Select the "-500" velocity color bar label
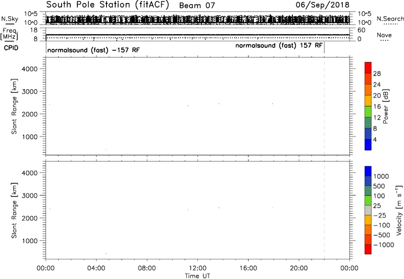This screenshot has height=279, width=404. pyautogui.click(x=382, y=235)
